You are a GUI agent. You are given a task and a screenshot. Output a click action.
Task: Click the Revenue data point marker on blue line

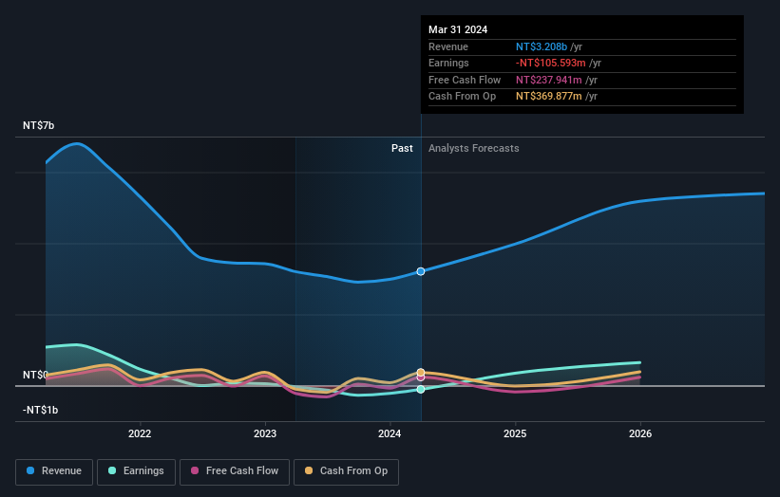click(421, 271)
